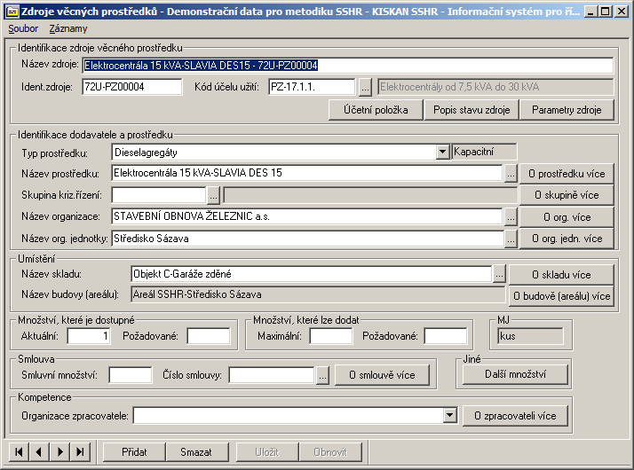The height and width of the screenshot is (470, 634).
Task: Focus the Maximální quantity field
Action: coord(330,336)
